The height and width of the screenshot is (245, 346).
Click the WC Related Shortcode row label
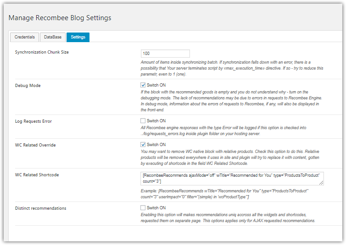[37, 175]
